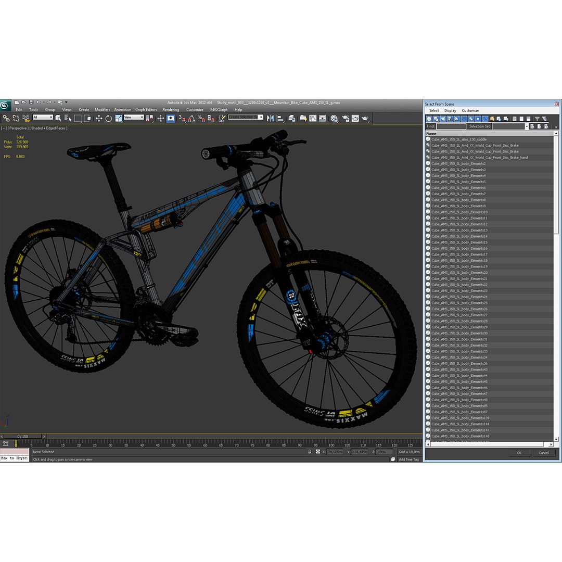Click the Name column header
562x562 pixels.
[x=490, y=133]
